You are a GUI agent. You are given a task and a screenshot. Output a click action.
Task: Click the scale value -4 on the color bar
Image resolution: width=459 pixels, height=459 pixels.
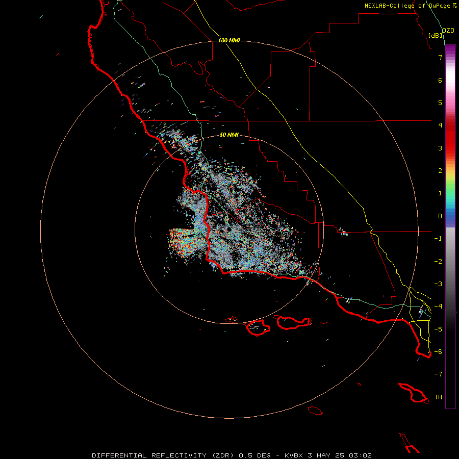(x=438, y=306)
